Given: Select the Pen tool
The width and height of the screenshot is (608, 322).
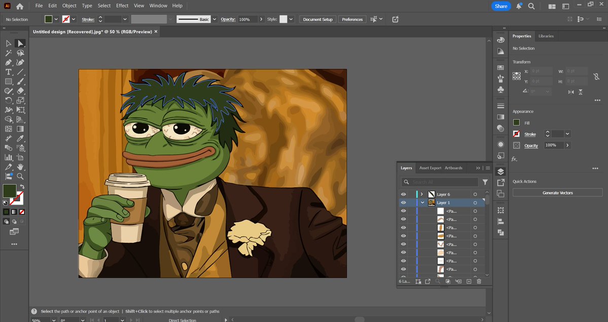Looking at the screenshot, I should [8, 62].
